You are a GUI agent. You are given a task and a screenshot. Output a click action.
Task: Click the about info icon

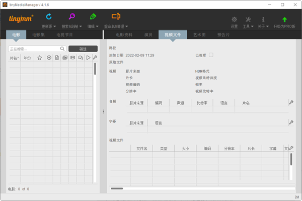click(x=263, y=20)
